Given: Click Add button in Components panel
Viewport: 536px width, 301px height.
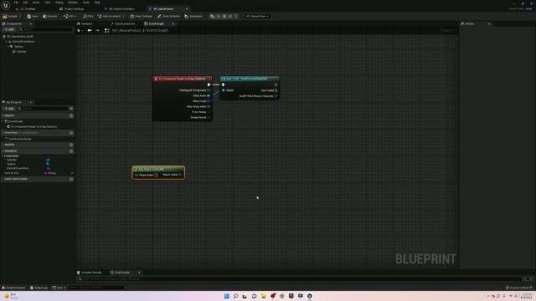Looking at the screenshot, I should click(9, 29).
